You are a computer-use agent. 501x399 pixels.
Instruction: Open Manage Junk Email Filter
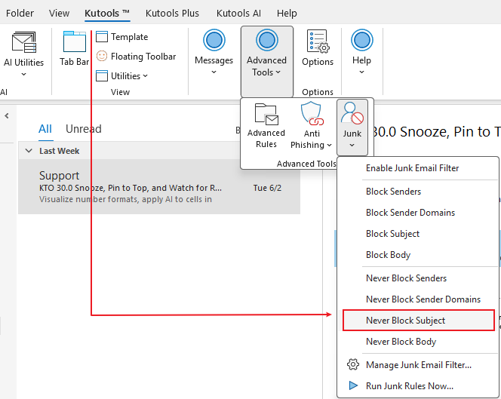point(418,364)
